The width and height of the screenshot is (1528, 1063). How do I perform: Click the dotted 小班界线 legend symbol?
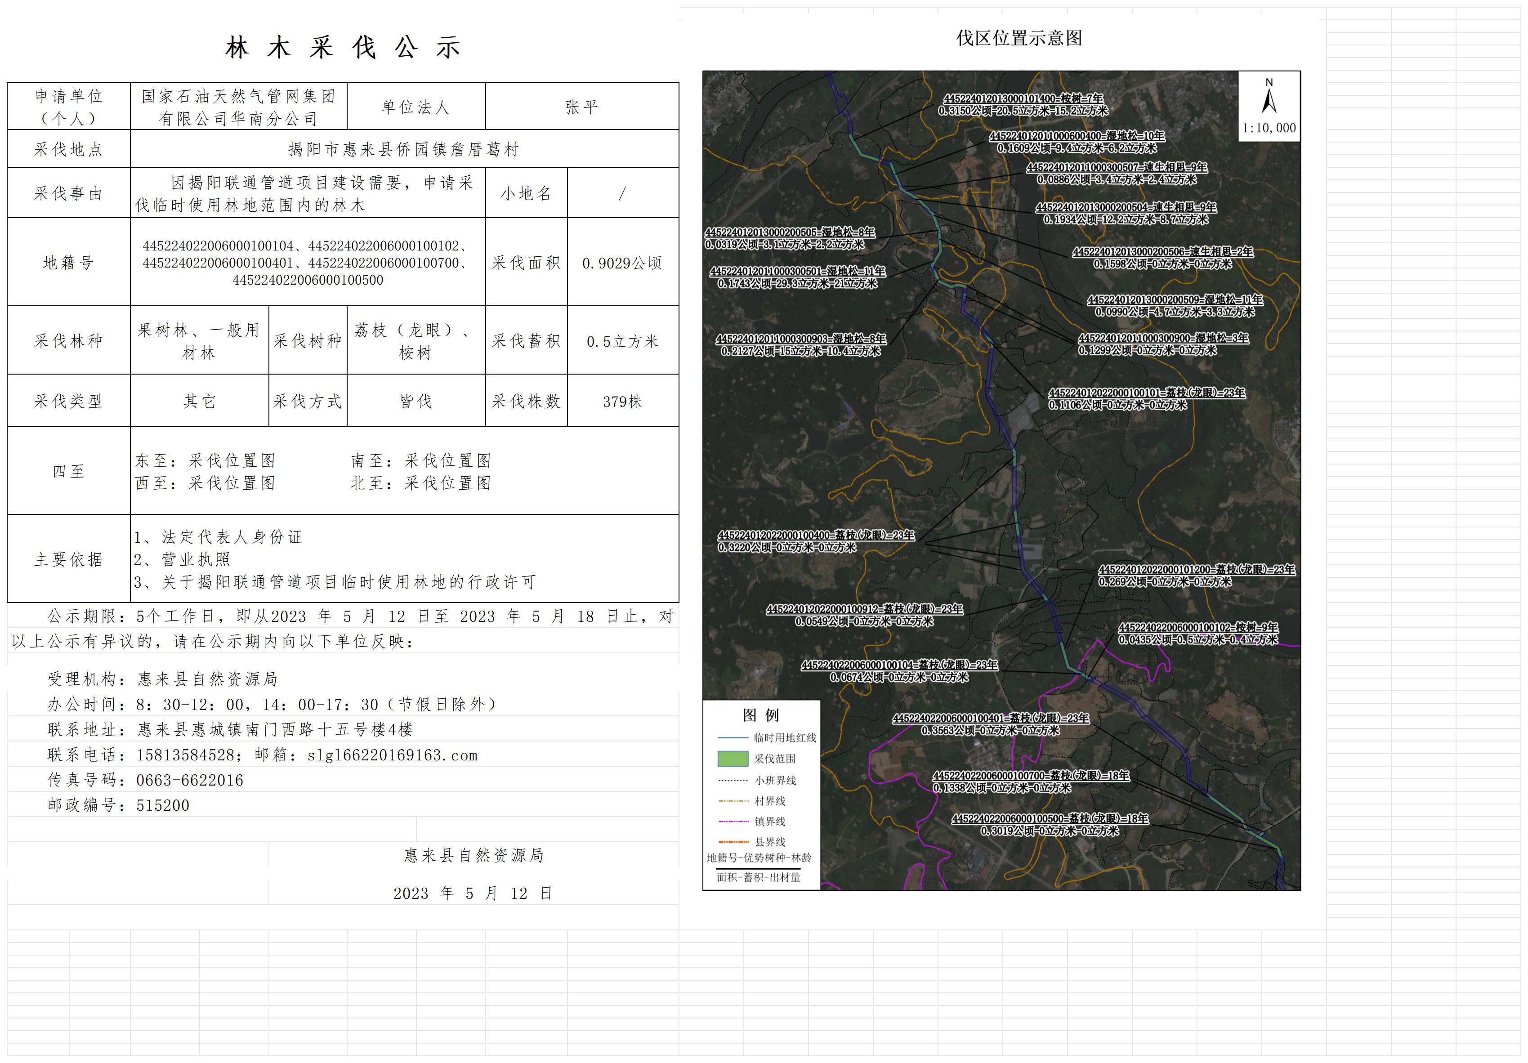point(733,780)
